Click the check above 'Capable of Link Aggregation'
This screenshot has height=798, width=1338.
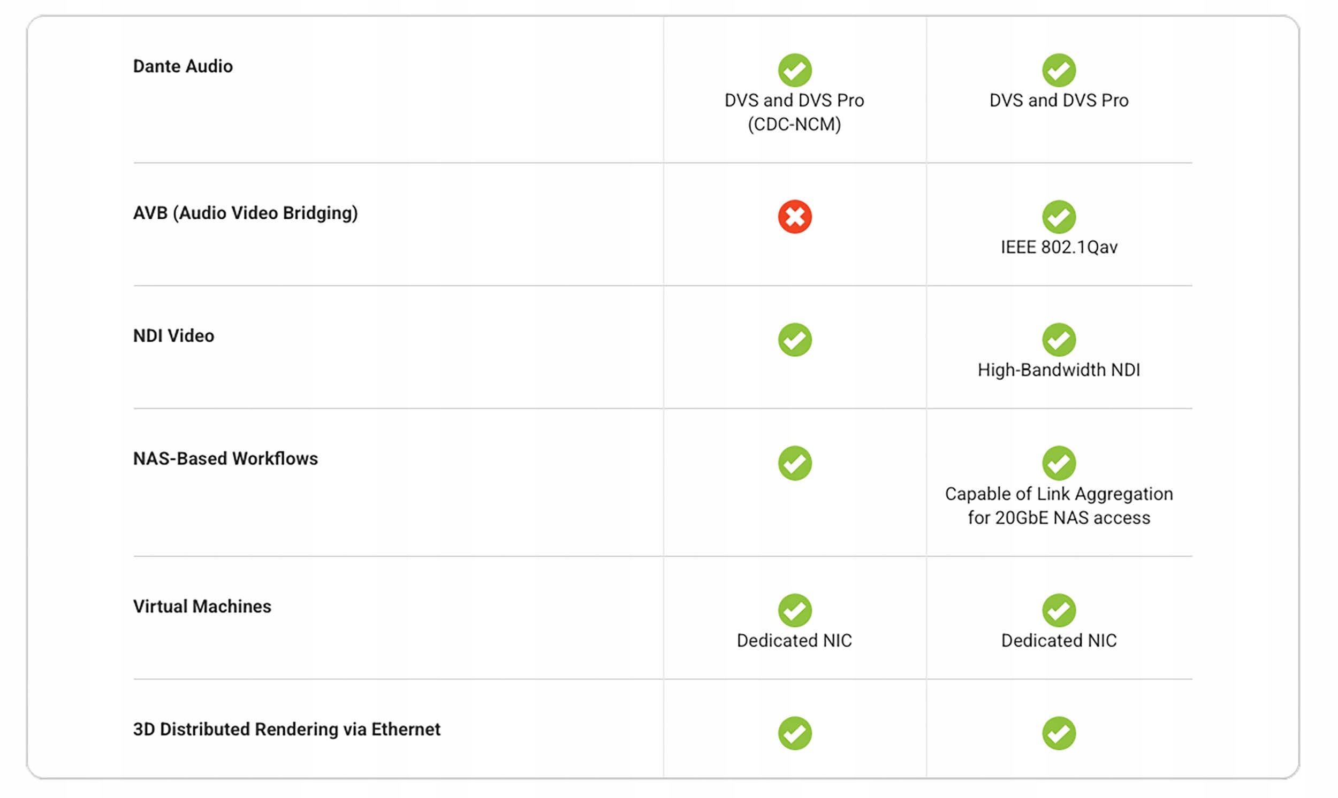point(1059,463)
